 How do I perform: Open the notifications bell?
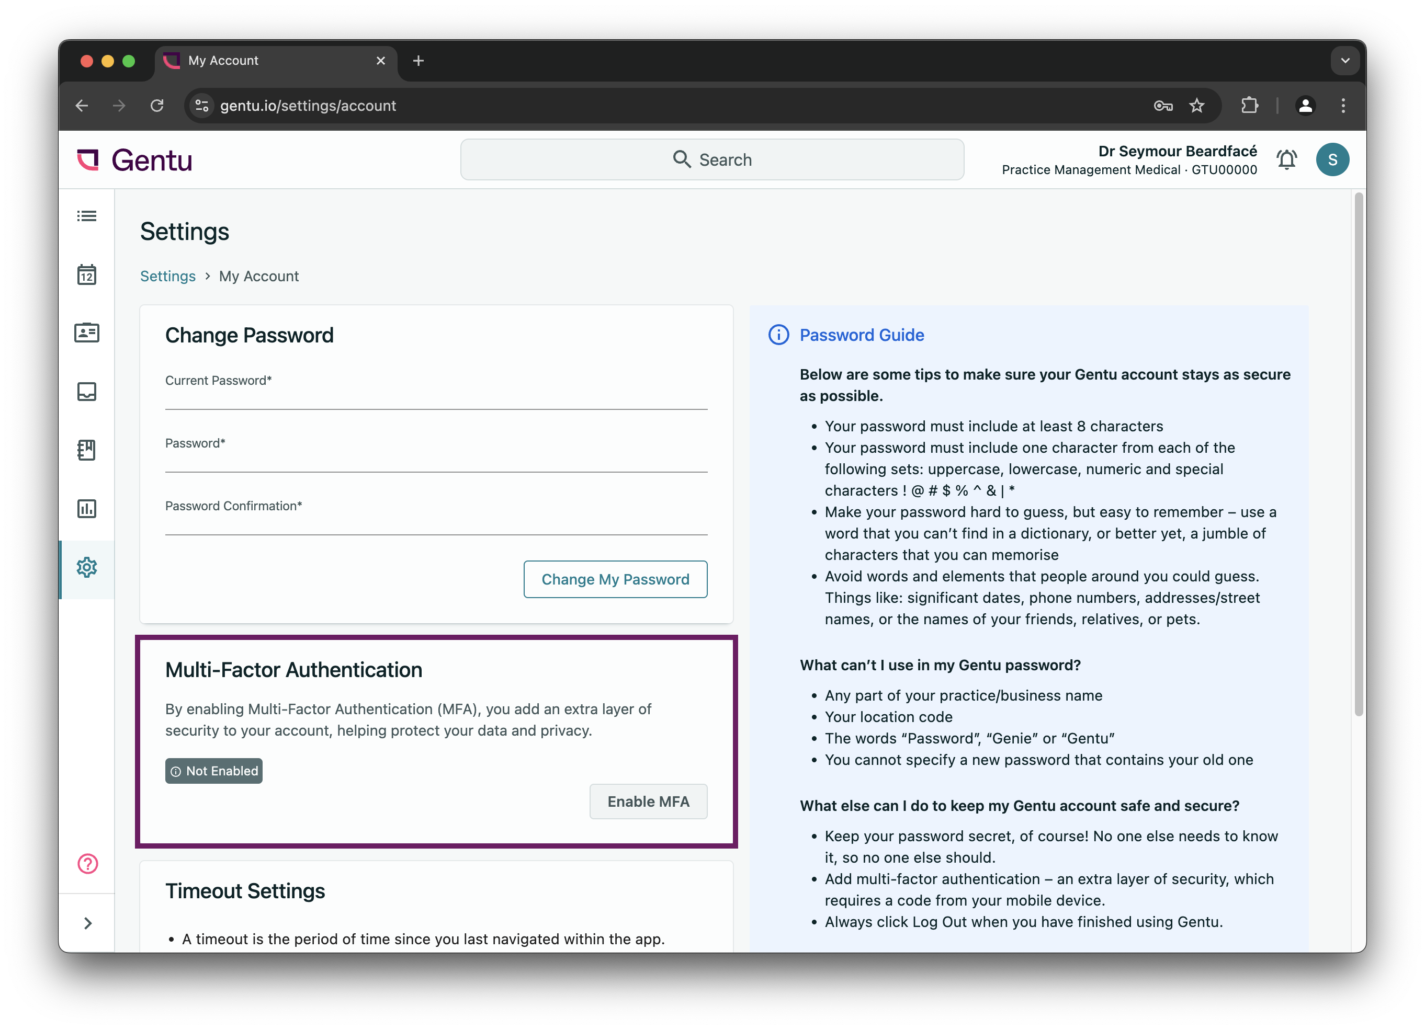1287,159
